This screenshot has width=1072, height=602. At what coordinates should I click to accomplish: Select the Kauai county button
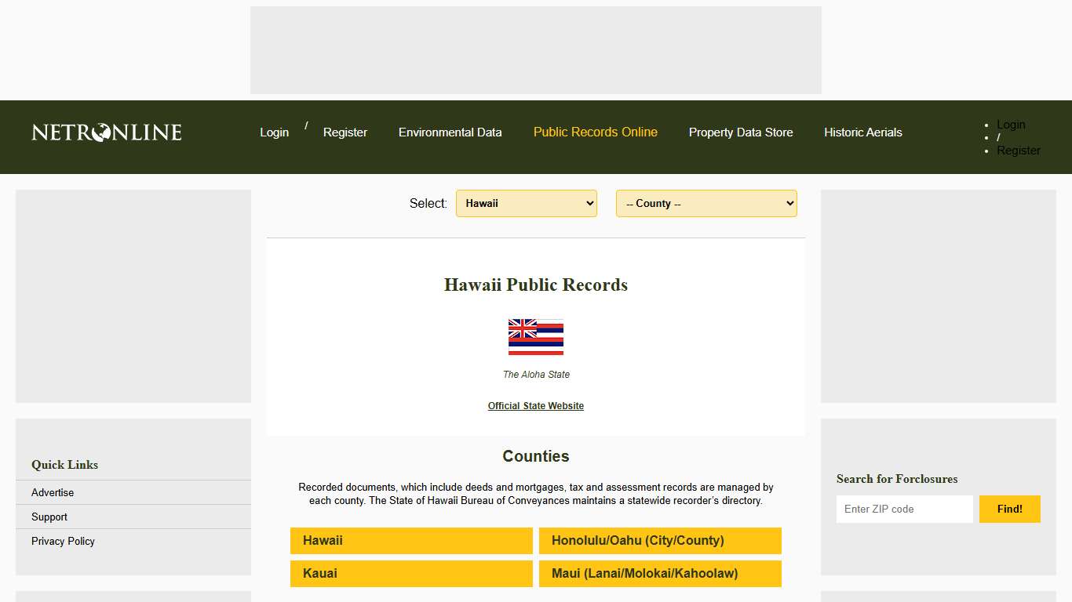[x=411, y=573]
